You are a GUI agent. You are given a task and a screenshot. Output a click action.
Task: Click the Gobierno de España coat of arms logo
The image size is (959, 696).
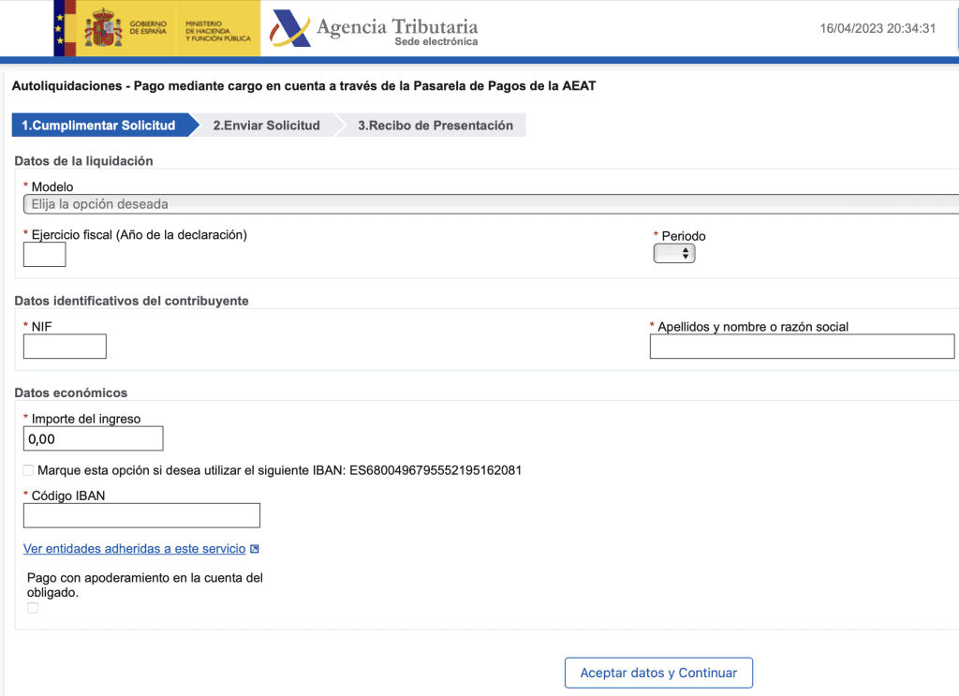tap(103, 28)
